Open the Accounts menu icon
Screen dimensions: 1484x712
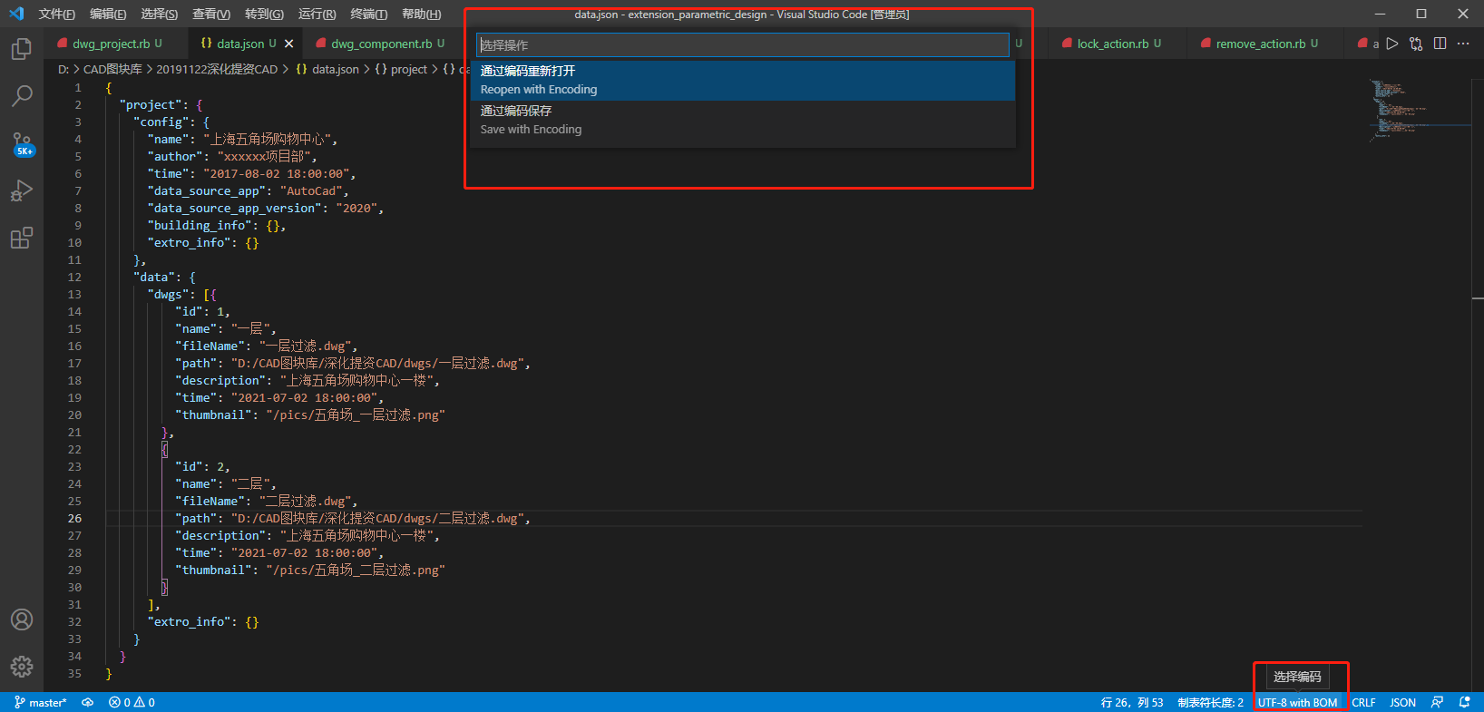(22, 619)
